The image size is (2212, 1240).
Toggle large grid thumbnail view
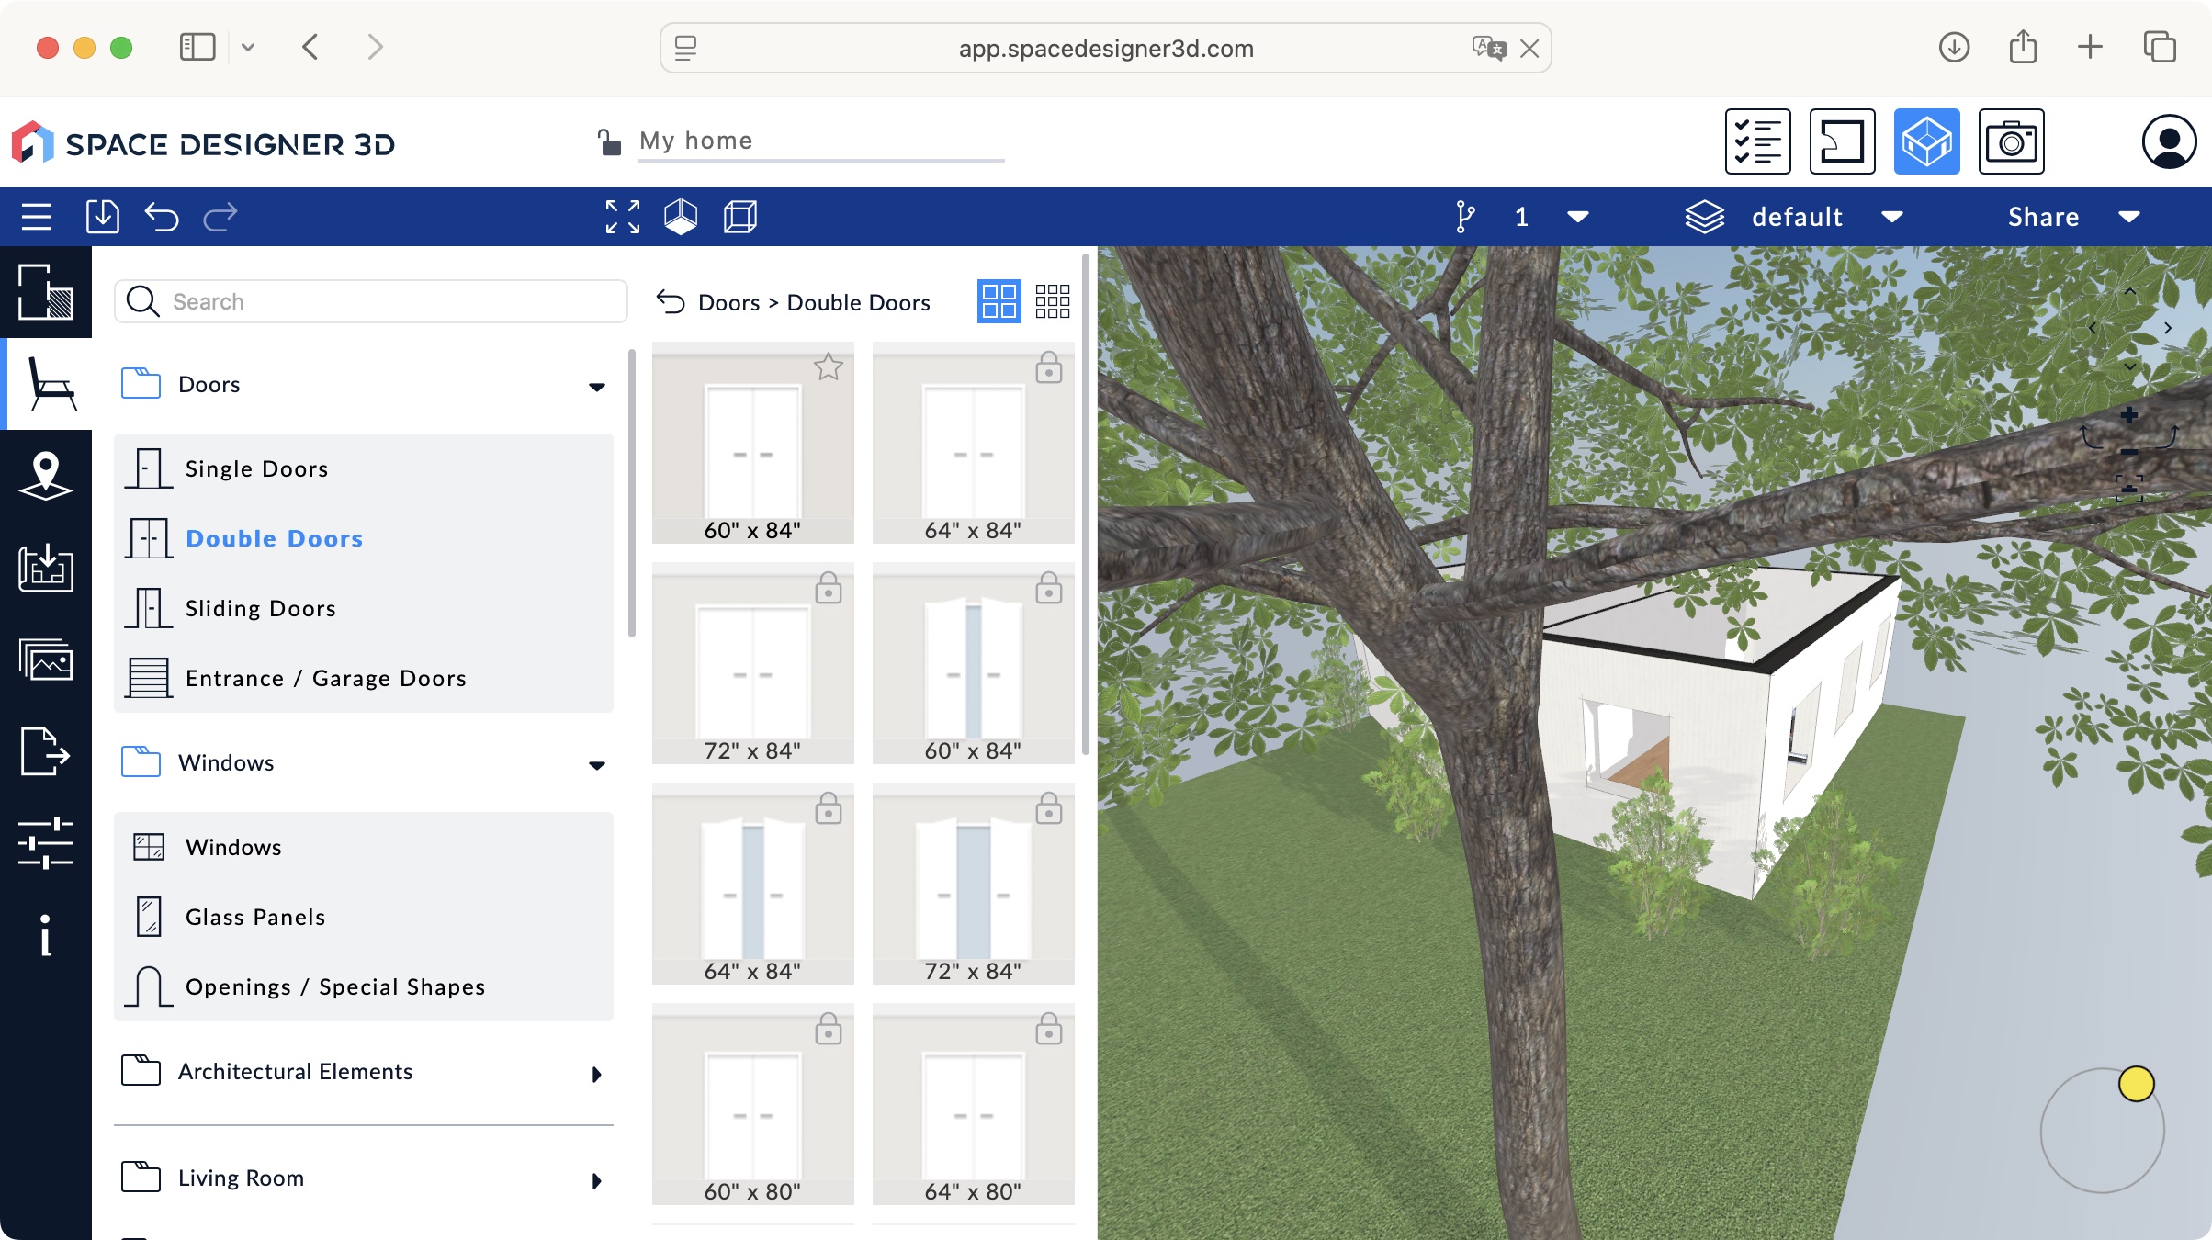pyautogui.click(x=999, y=301)
